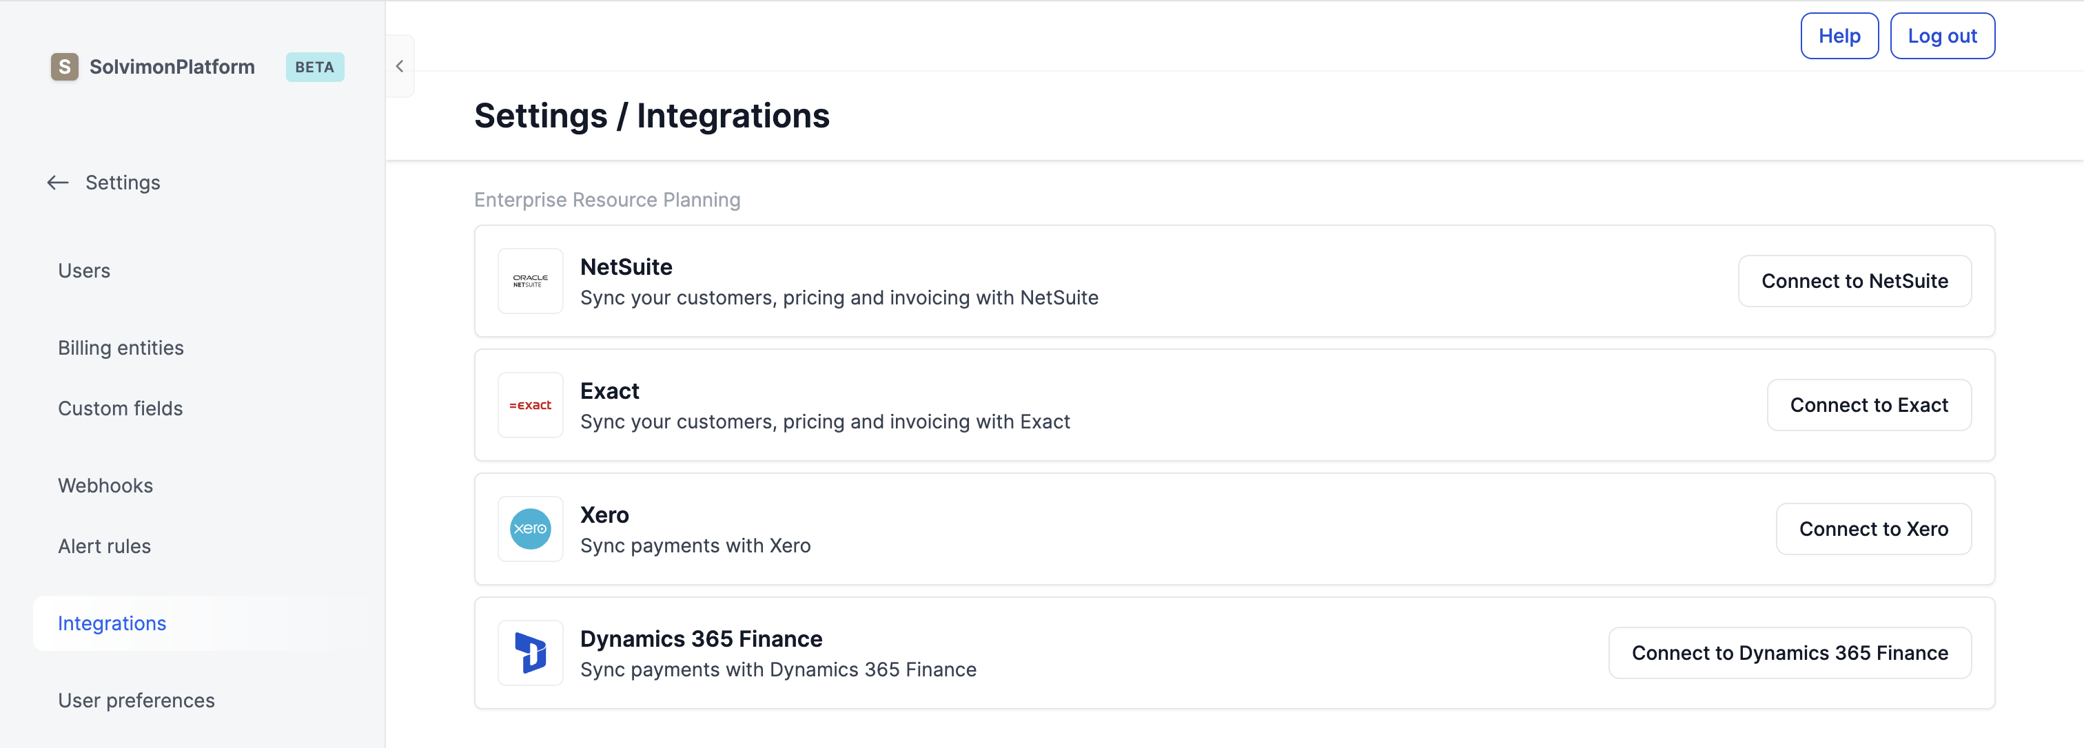Image resolution: width=2084 pixels, height=748 pixels.
Task: Click the Xero logo icon
Action: tap(530, 529)
